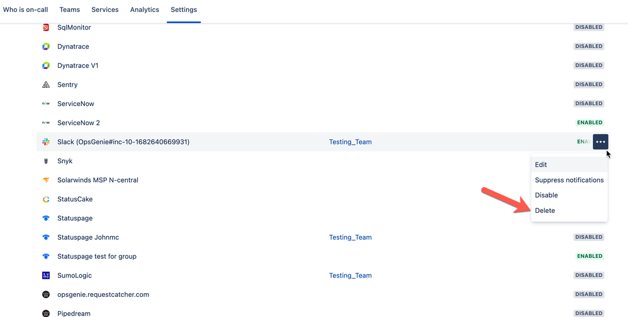Click the SqlMonitor integration icon
The width and height of the screenshot is (628, 317).
pyautogui.click(x=46, y=28)
